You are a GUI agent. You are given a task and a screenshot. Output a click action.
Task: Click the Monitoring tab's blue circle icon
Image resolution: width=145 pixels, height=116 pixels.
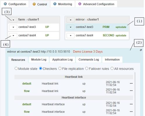tap(55, 4)
